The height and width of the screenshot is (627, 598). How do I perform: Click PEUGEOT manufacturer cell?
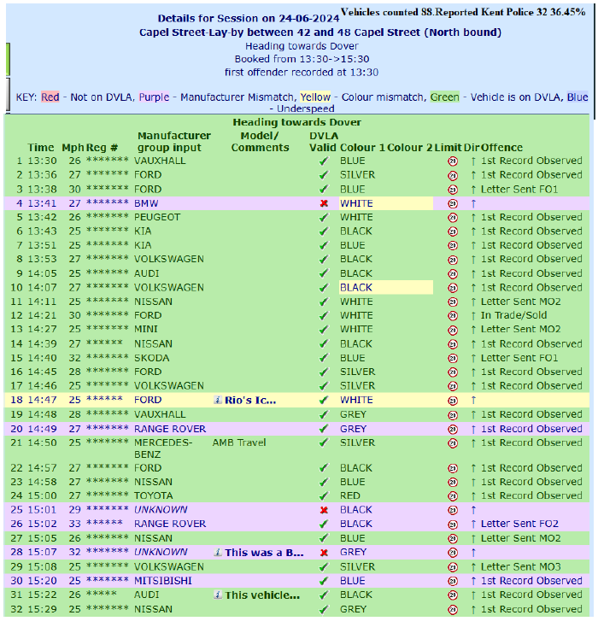157,217
